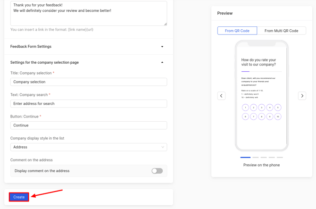Image resolution: width=316 pixels, height=209 pixels.
Task: Switch to the From QR Code tab
Action: 237,31
